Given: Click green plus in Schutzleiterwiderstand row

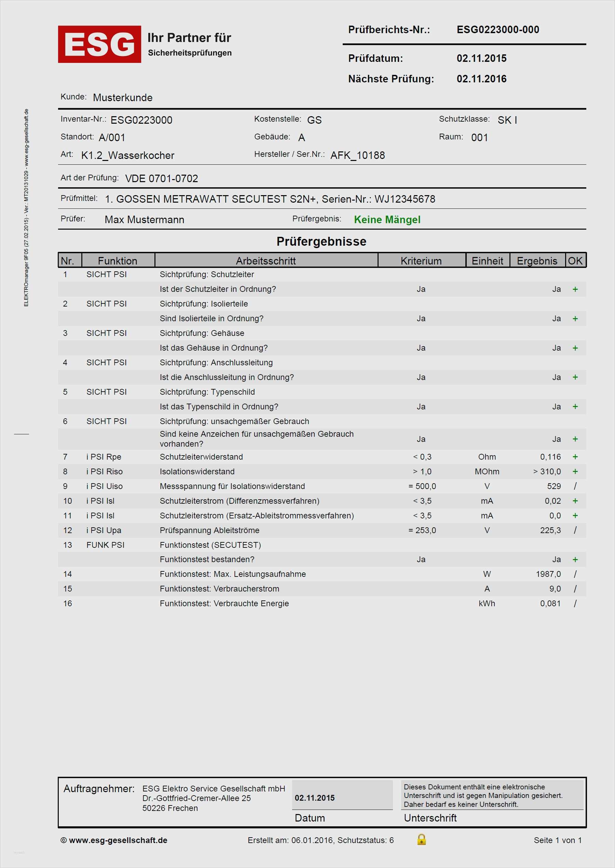Looking at the screenshot, I should click(x=575, y=457).
